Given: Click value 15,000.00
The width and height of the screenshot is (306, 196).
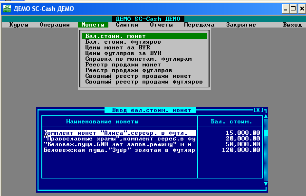Looking at the screenshot, I should 243,133.
